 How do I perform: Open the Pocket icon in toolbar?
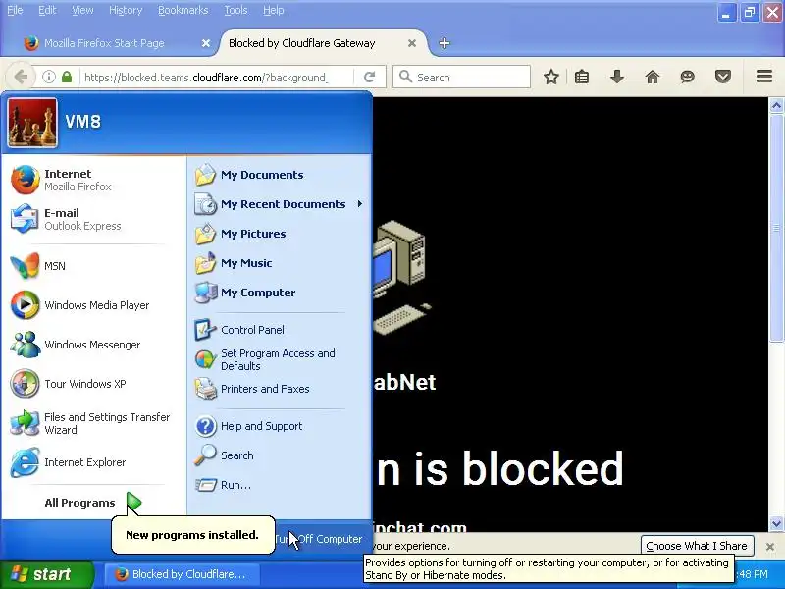(x=723, y=78)
